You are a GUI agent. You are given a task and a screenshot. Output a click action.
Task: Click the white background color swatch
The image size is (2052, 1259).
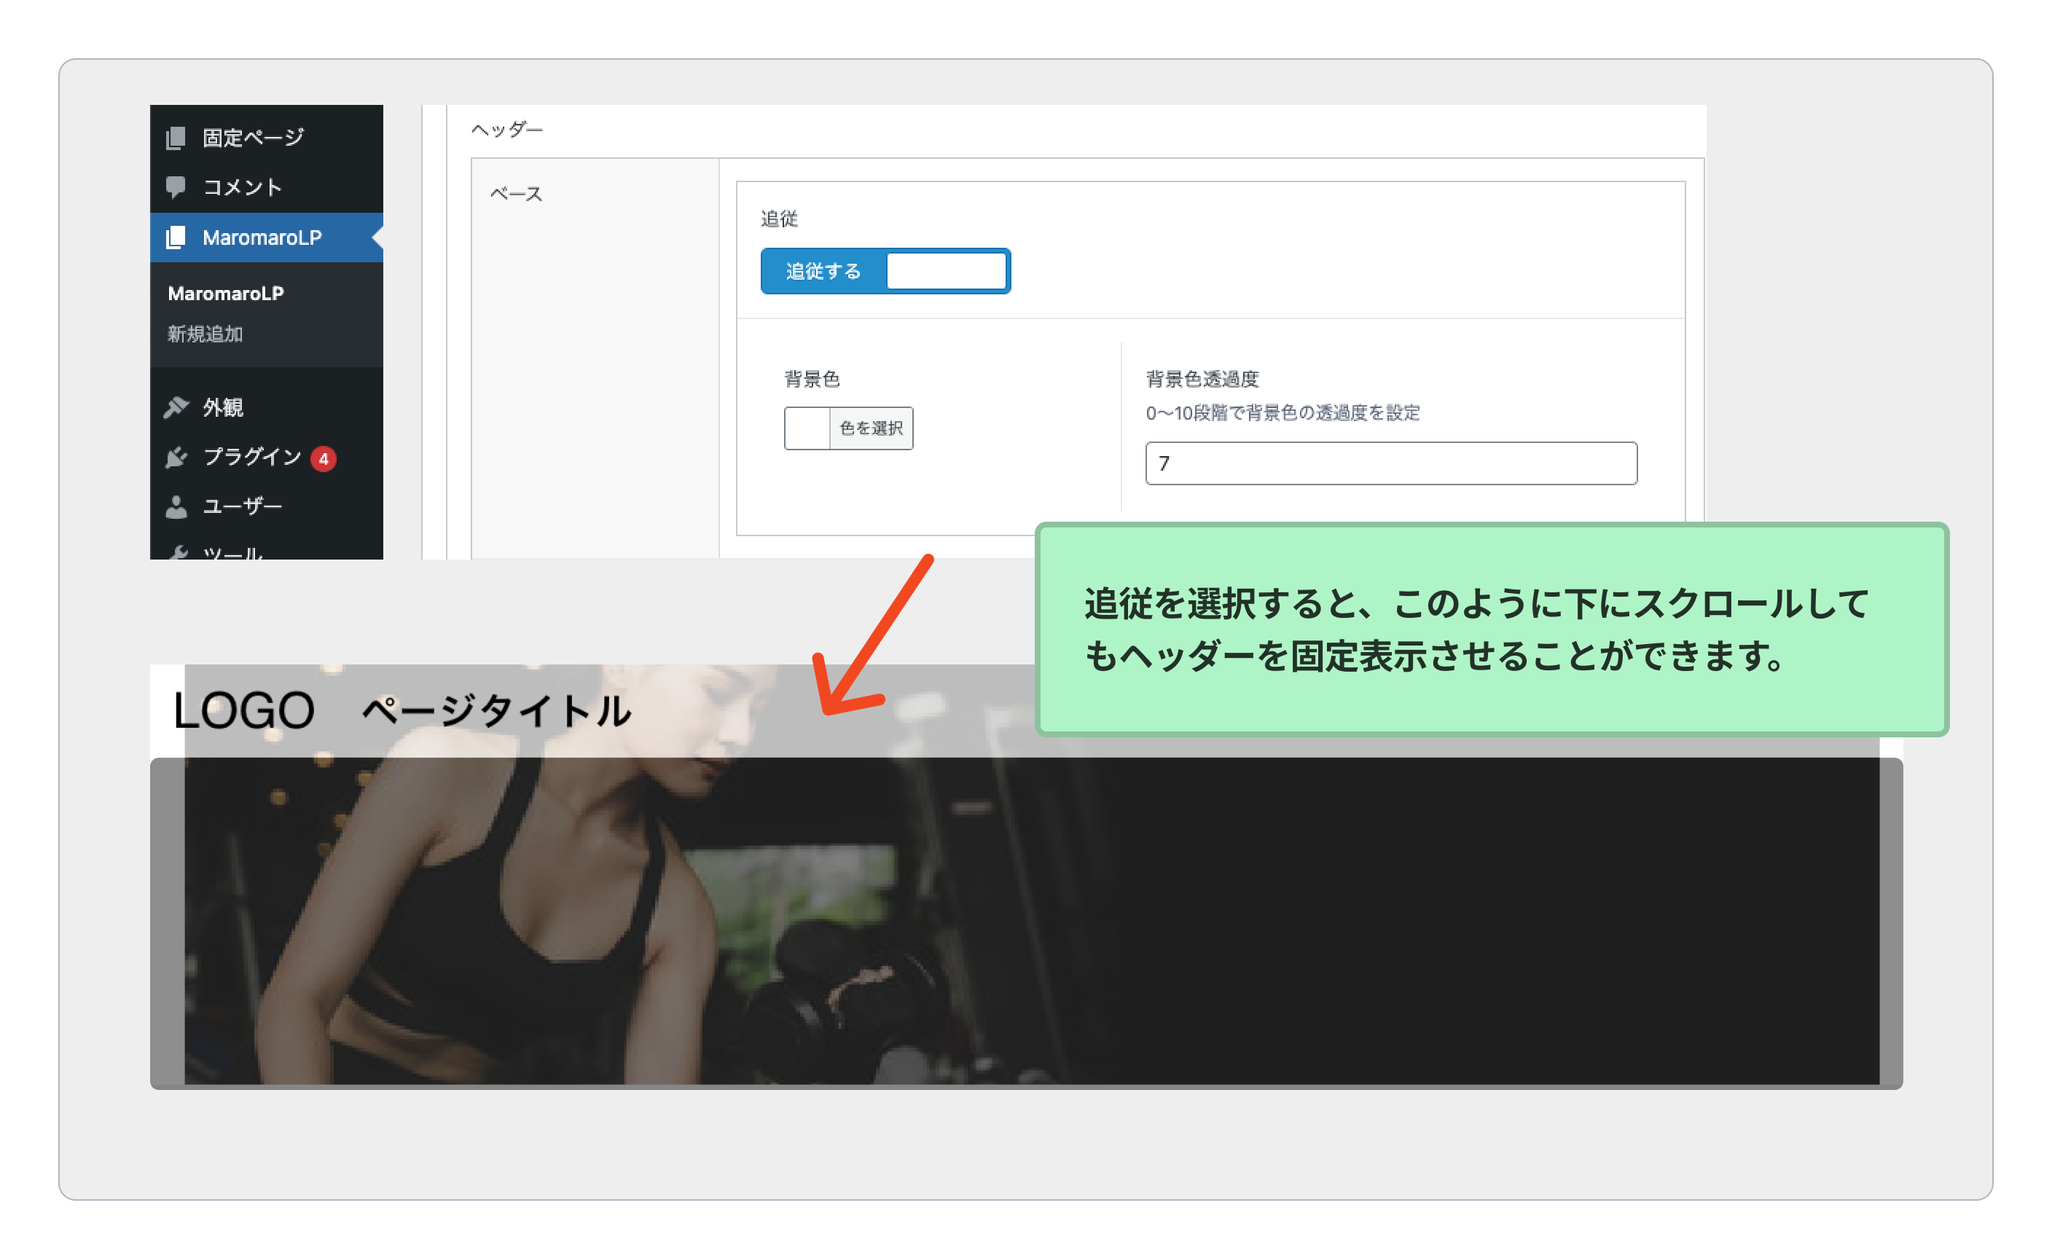coord(807,428)
